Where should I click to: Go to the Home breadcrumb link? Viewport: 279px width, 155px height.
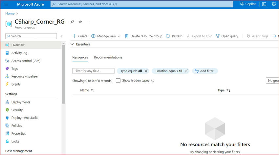pos(10,13)
